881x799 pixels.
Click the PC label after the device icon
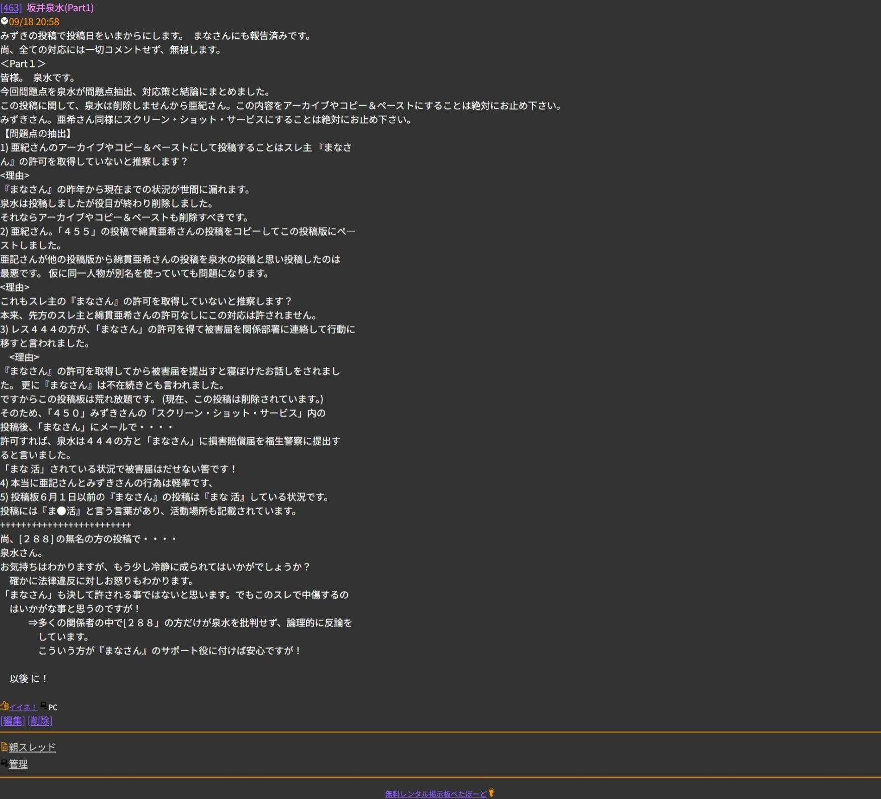point(53,707)
